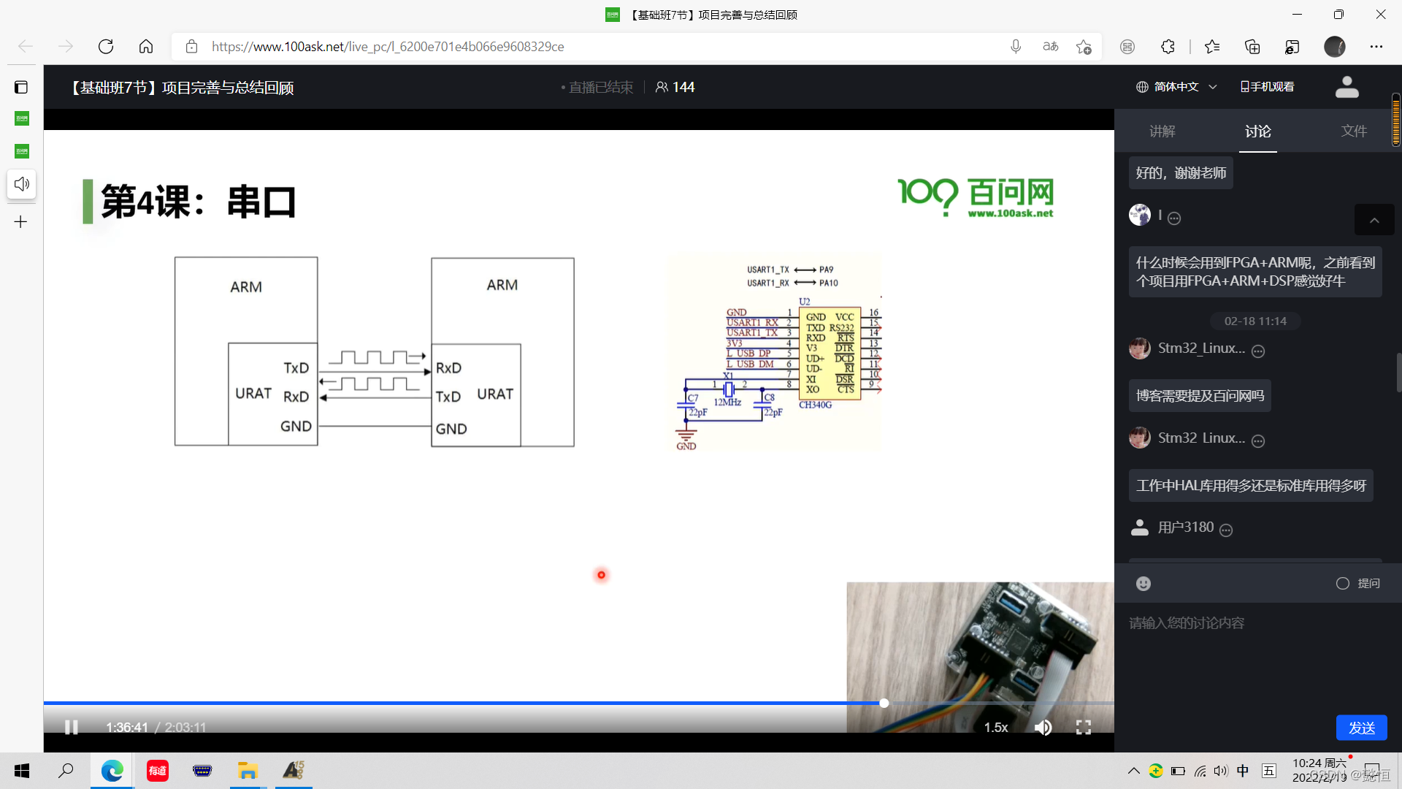Click the discussion text input field
The image size is (1402, 789).
click(1257, 657)
